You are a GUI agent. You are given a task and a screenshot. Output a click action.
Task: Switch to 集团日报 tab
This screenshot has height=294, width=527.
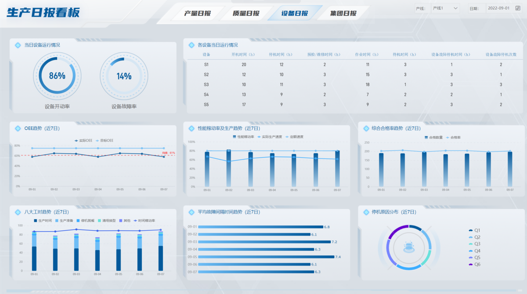point(343,13)
